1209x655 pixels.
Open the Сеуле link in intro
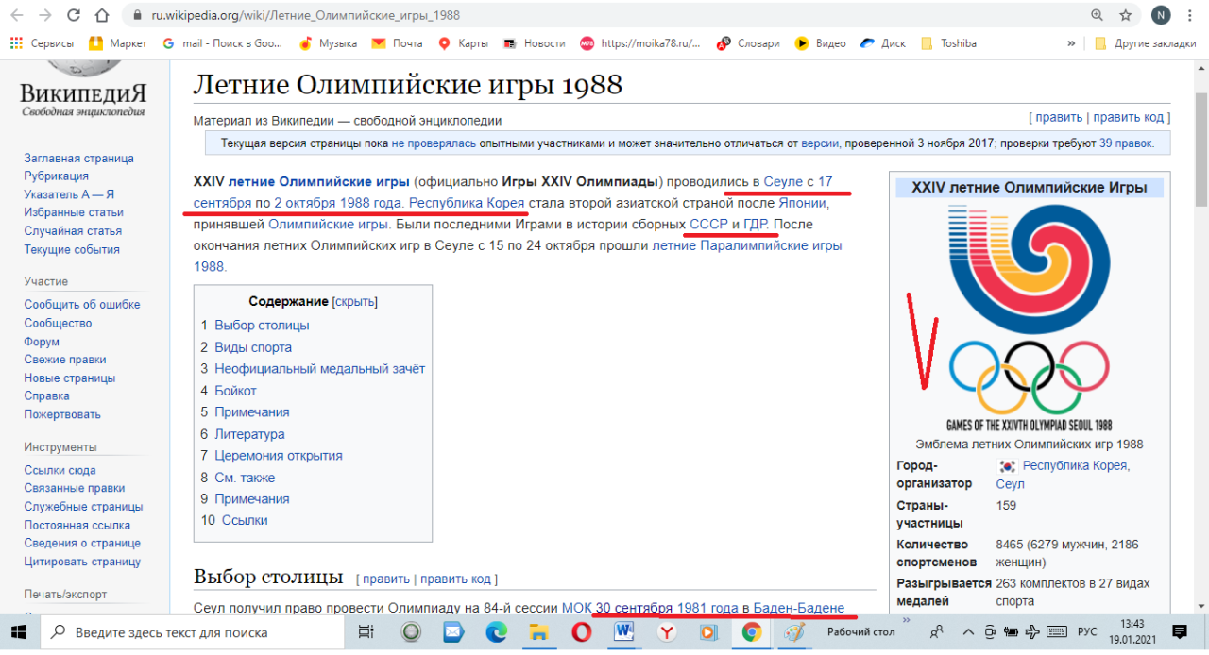click(783, 180)
